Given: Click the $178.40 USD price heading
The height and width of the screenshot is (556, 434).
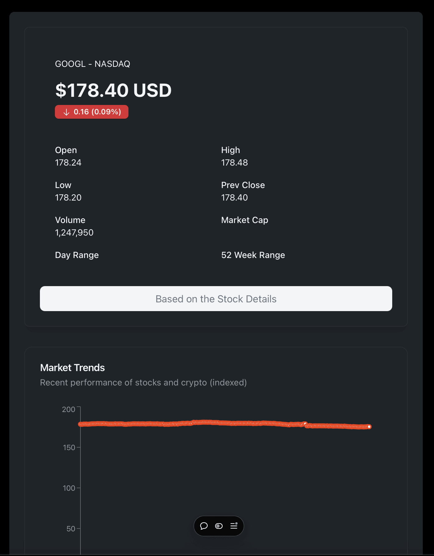Looking at the screenshot, I should [x=113, y=90].
